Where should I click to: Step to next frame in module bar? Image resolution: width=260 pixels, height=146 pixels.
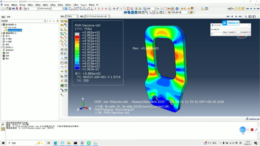click(x=236, y=16)
